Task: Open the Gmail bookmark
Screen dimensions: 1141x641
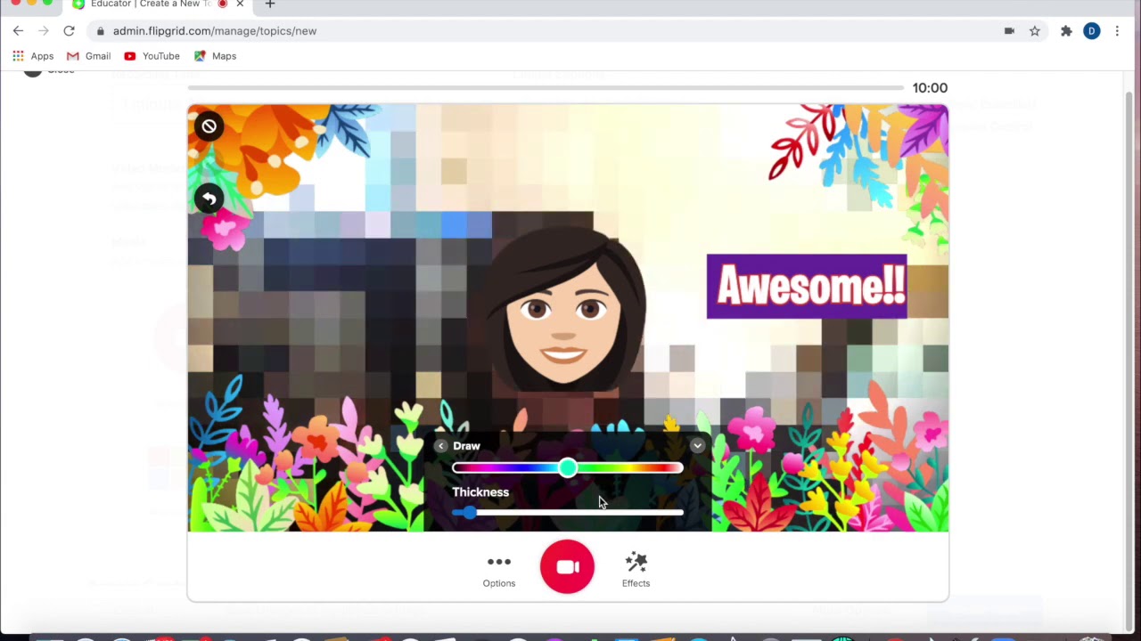Action: coord(89,56)
